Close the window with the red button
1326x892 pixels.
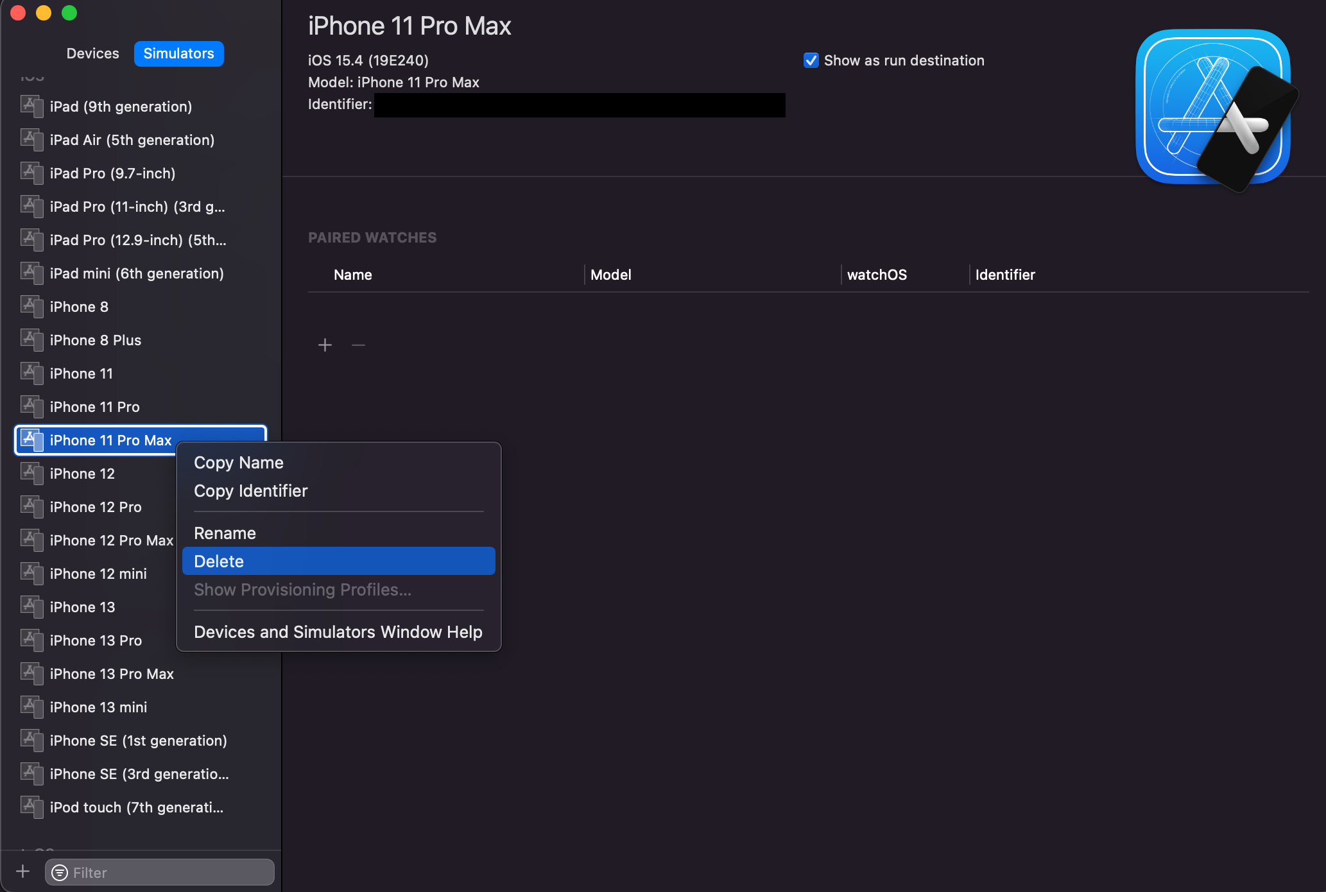pyautogui.click(x=18, y=13)
